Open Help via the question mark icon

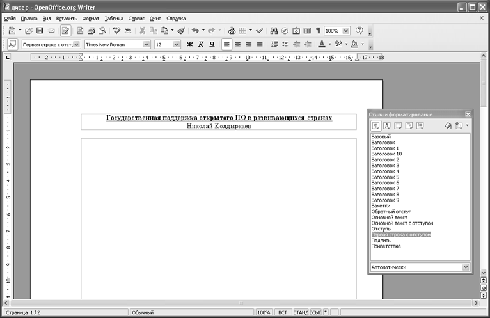(359, 31)
